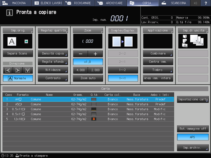Go to the ARCHIVIARE tab
Screen dimensions: 211x158
pyautogui.click(x=111, y=3)
